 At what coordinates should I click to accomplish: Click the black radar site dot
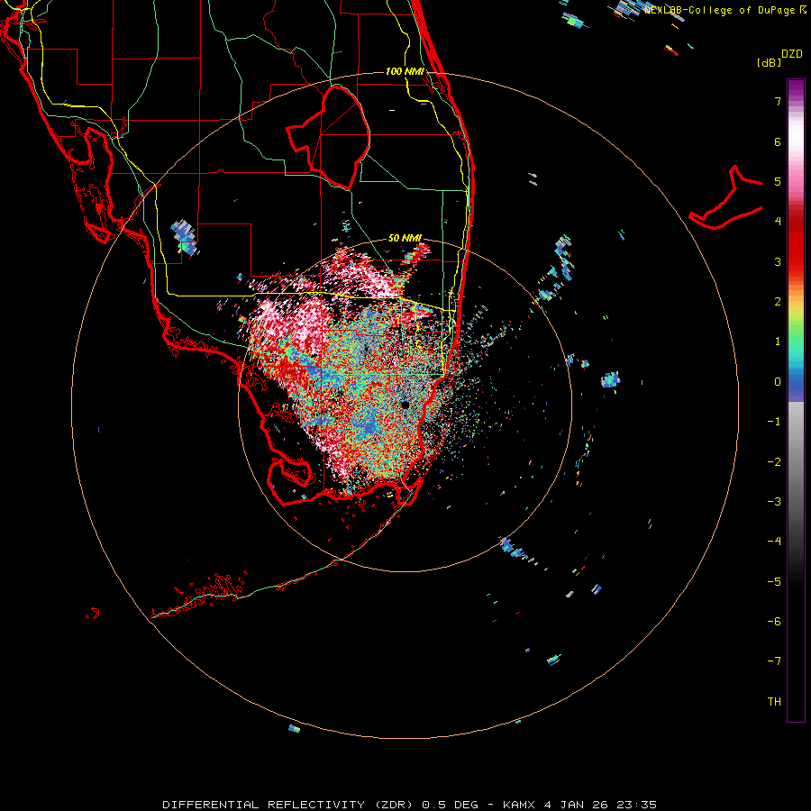coord(405,405)
